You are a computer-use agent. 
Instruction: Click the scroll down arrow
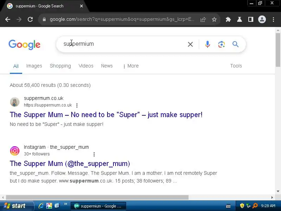[x=278, y=191]
